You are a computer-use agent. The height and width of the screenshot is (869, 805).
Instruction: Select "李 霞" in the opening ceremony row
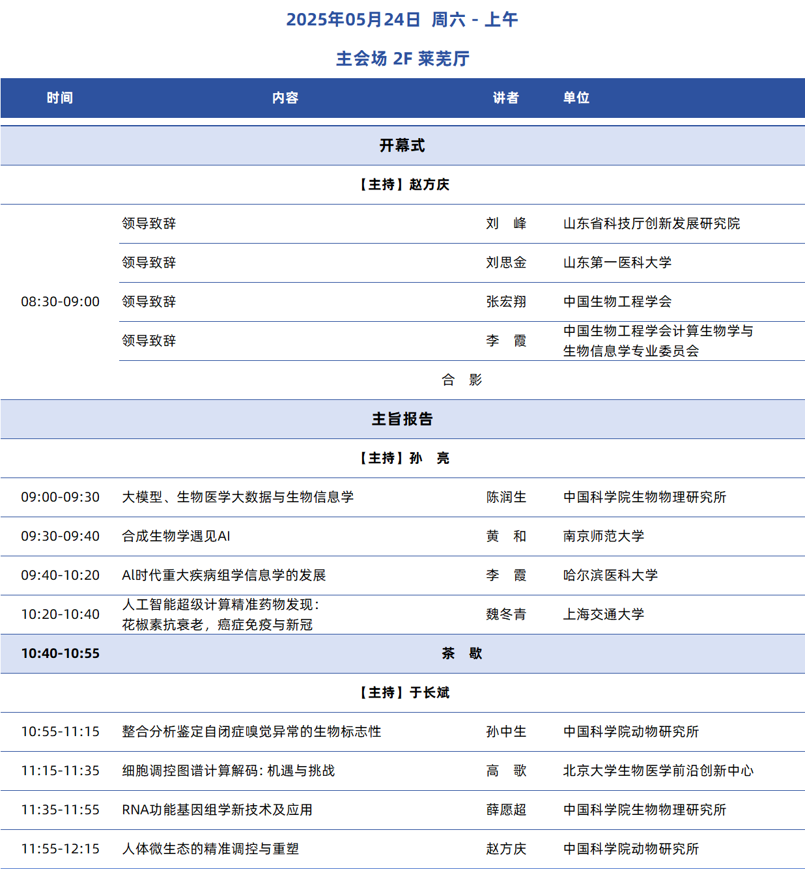pyautogui.click(x=506, y=341)
